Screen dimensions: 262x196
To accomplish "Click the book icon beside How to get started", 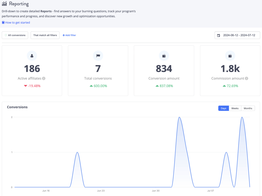I will [x=3, y=22].
